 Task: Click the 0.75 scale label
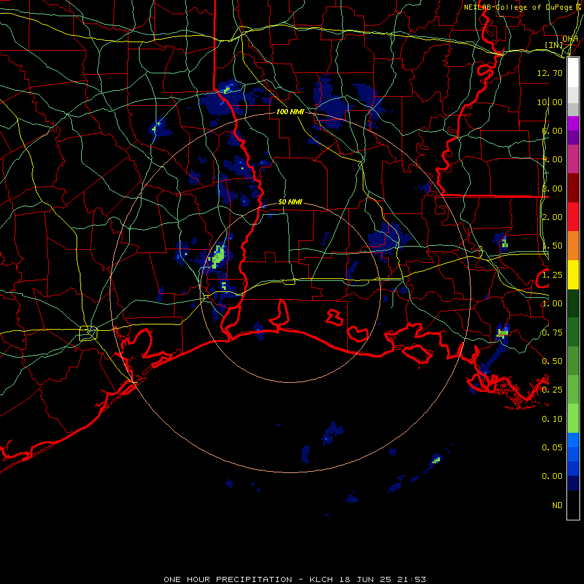click(552, 333)
